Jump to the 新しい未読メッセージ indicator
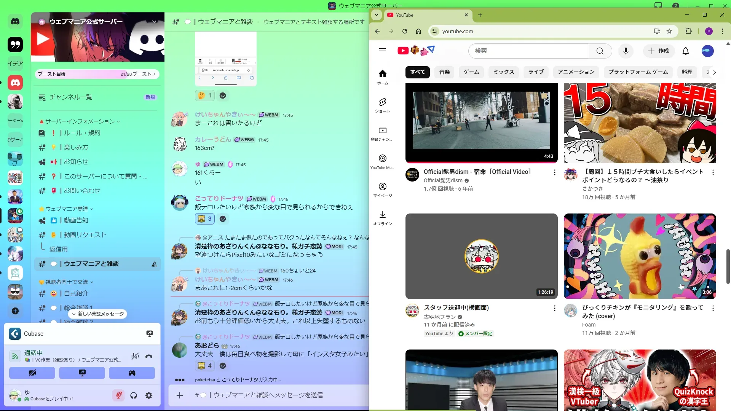Screen dimensions: 731x411 point(98,314)
